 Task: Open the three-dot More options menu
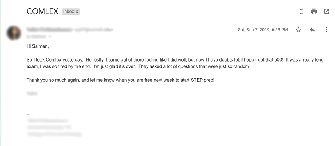[326, 30]
